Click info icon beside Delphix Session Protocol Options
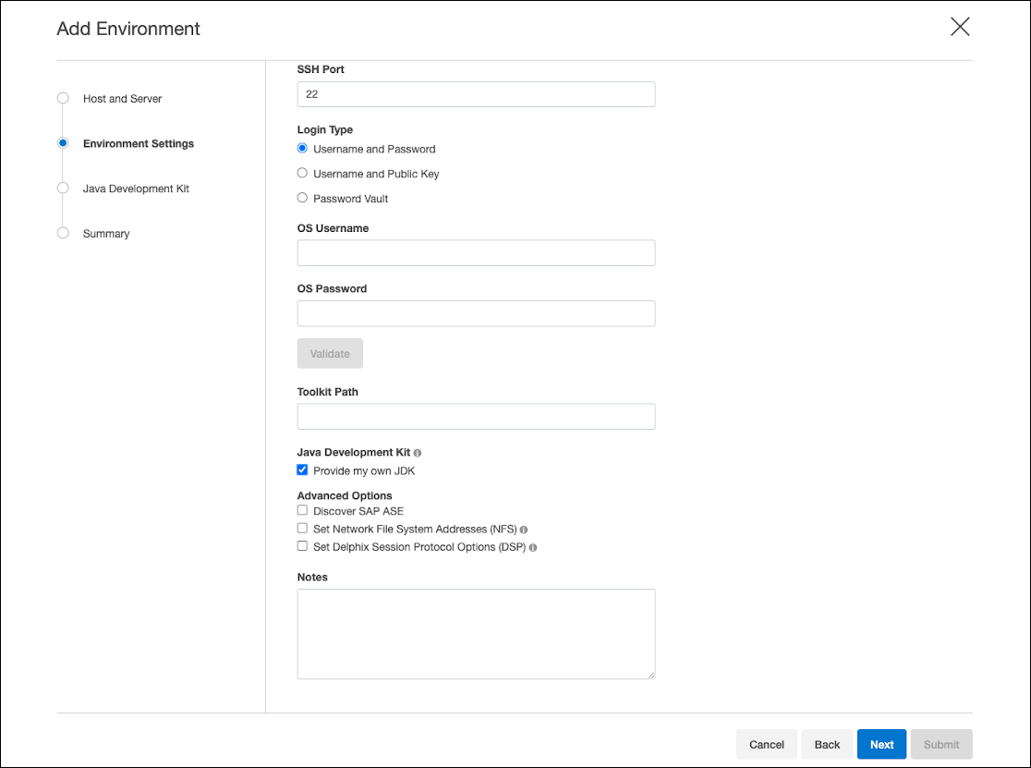This screenshot has height=768, width=1031. click(533, 547)
